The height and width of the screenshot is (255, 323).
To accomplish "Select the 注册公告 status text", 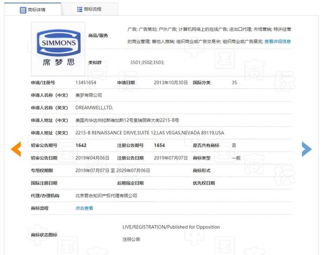I will pyautogui.click(x=131, y=239).
